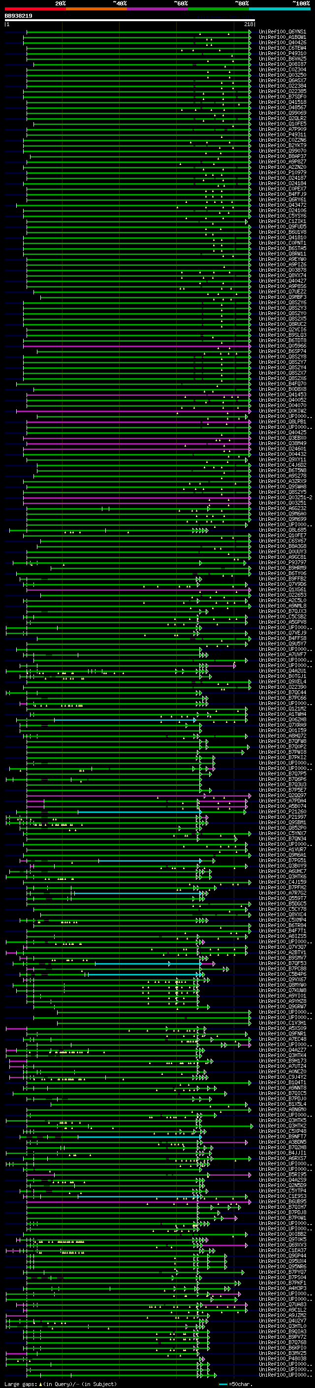Image resolution: width=315 pixels, height=1388 pixels.
Task: Click the UniRef100_P21997 hit label
Action: pos(282,817)
